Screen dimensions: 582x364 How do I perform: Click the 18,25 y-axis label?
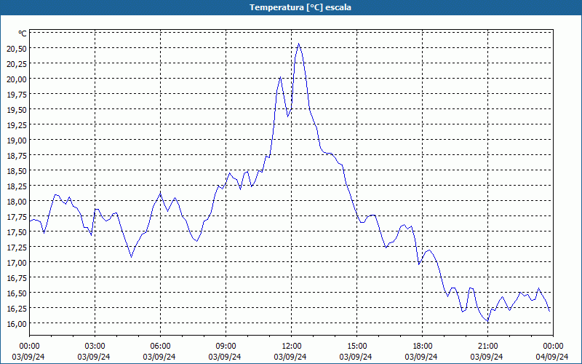pyautogui.click(x=17, y=186)
